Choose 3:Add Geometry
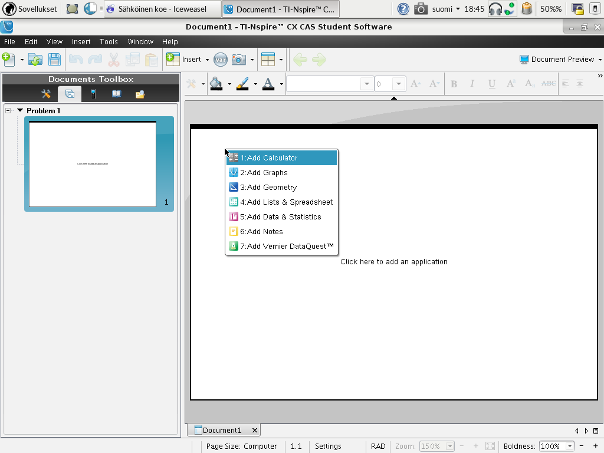The height and width of the screenshot is (453, 604). click(x=281, y=187)
